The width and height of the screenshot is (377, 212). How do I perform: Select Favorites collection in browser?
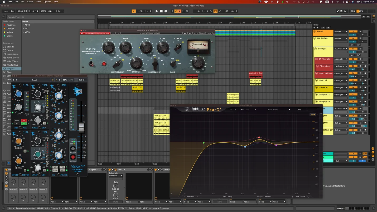point(11,25)
